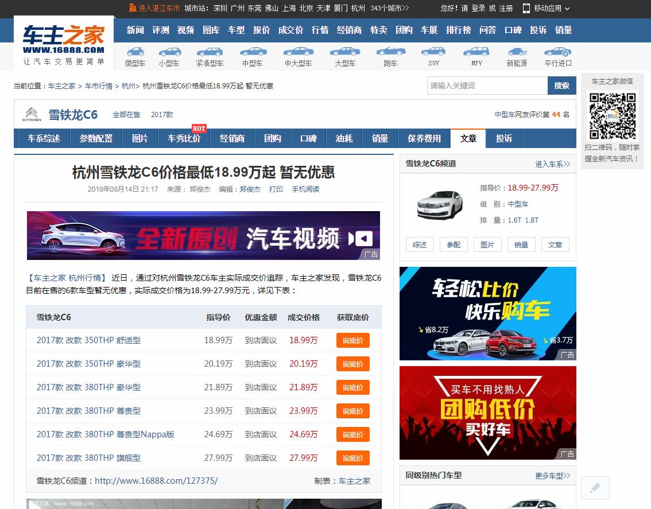Select the 中大型车 car category icon
The width and height of the screenshot is (651, 509).
(x=299, y=52)
